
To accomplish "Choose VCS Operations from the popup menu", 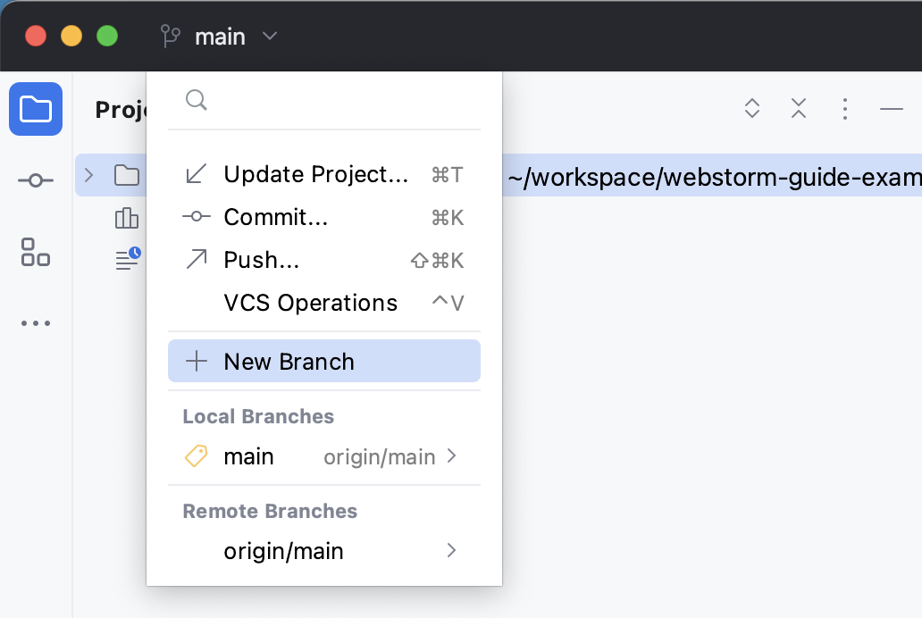I will tap(310, 303).
